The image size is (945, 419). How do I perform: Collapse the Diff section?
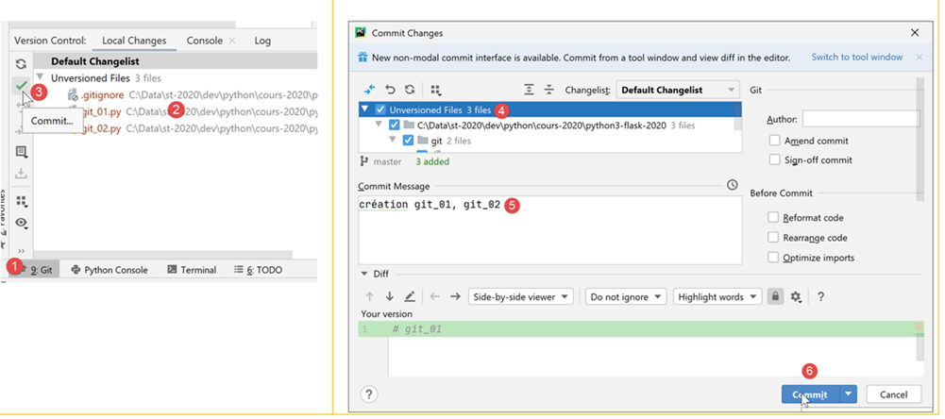point(365,275)
